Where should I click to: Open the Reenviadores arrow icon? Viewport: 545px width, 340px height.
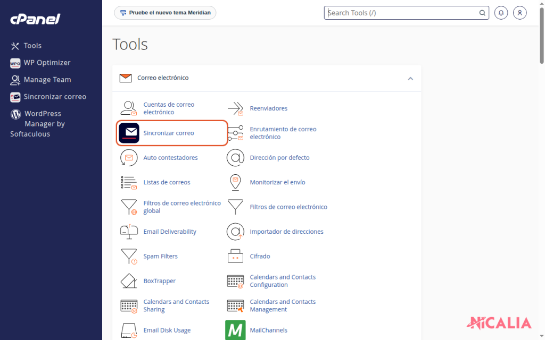[235, 108]
